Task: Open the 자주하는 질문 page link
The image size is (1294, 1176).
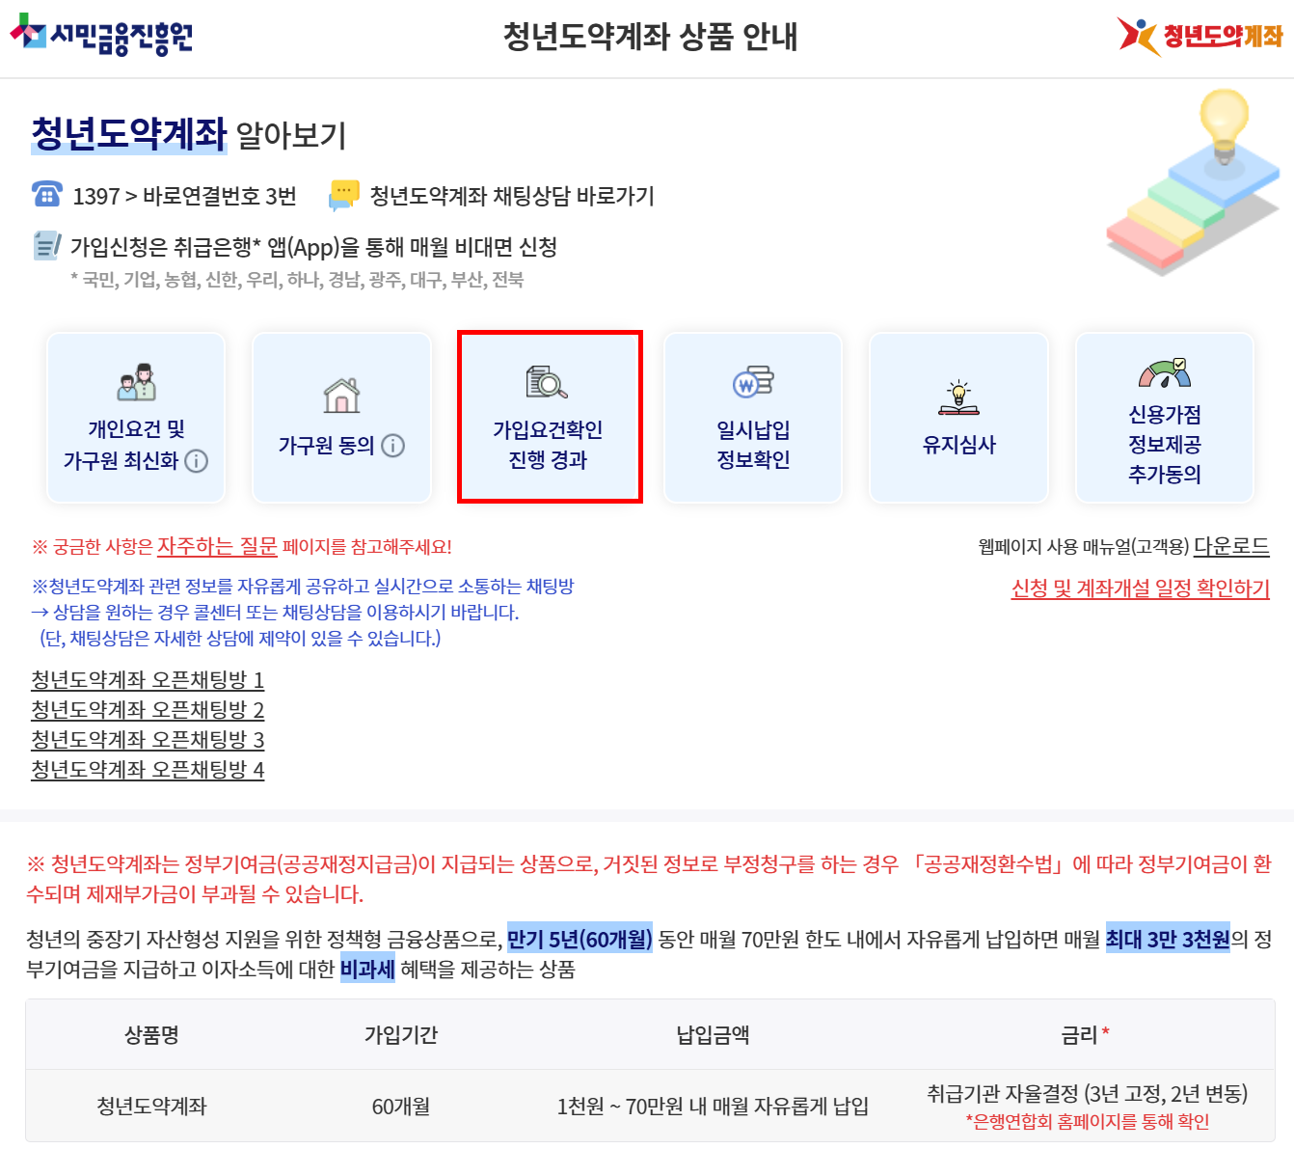Action: pyautogui.click(x=217, y=546)
